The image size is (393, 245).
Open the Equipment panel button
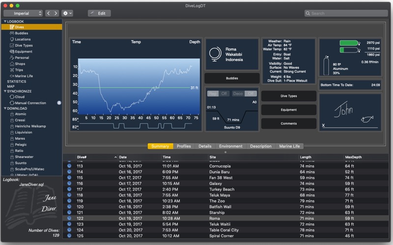pyautogui.click(x=288, y=110)
